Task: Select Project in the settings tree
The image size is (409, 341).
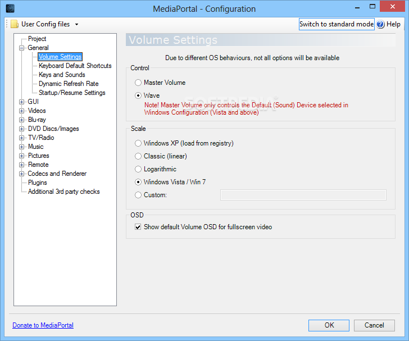Action: point(37,39)
